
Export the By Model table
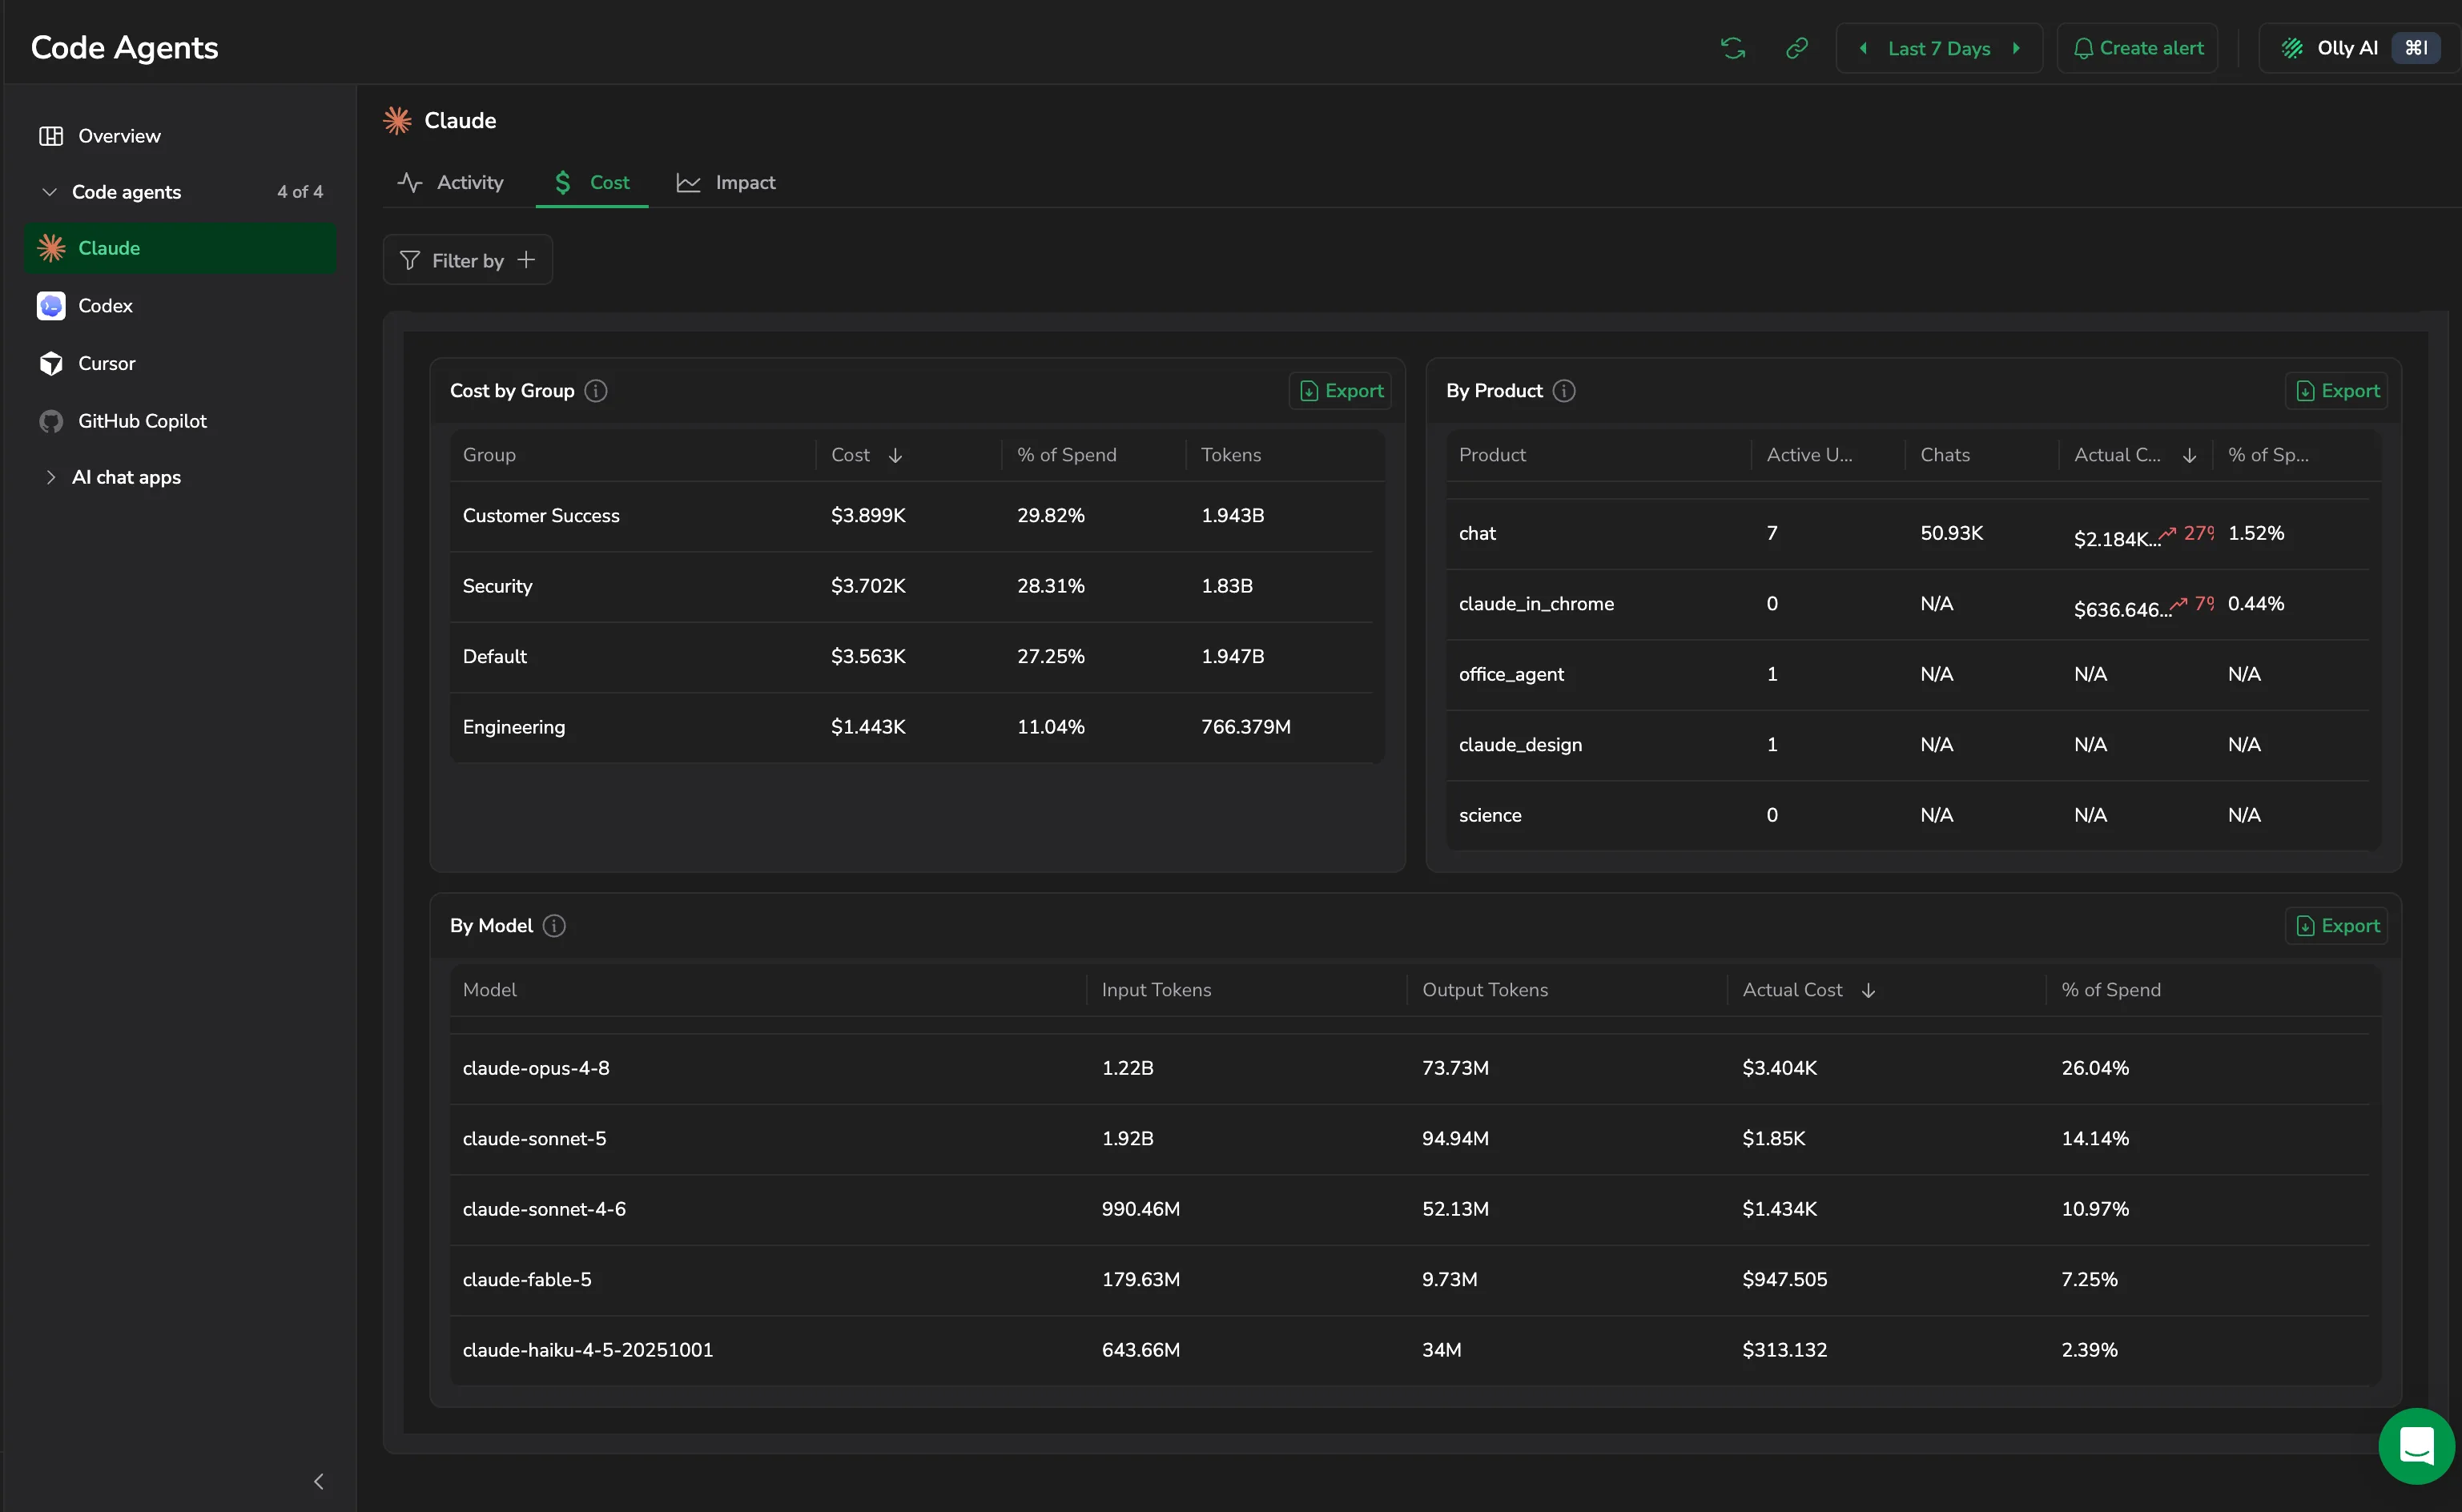click(2337, 926)
